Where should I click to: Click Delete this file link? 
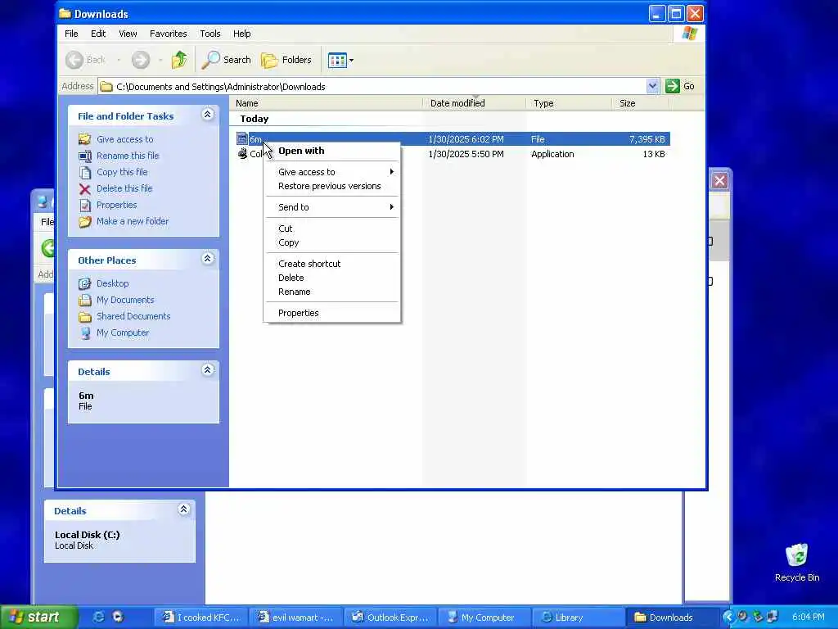[124, 188]
